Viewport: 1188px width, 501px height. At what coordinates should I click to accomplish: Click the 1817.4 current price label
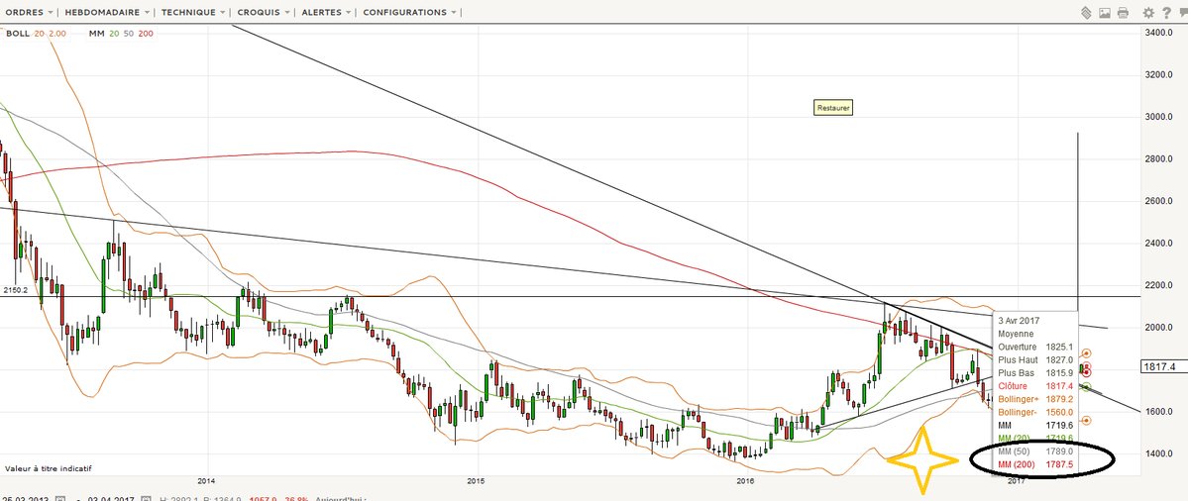(1162, 367)
